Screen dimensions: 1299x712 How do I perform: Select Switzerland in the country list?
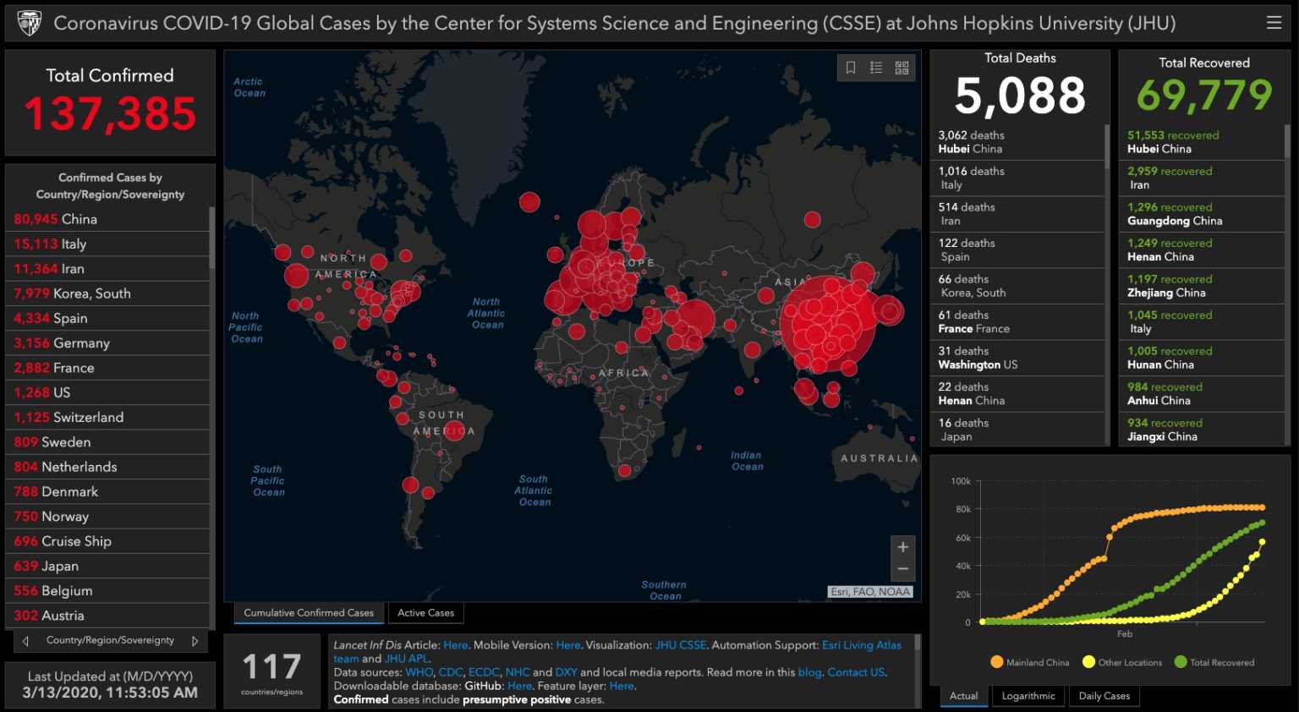[107, 417]
